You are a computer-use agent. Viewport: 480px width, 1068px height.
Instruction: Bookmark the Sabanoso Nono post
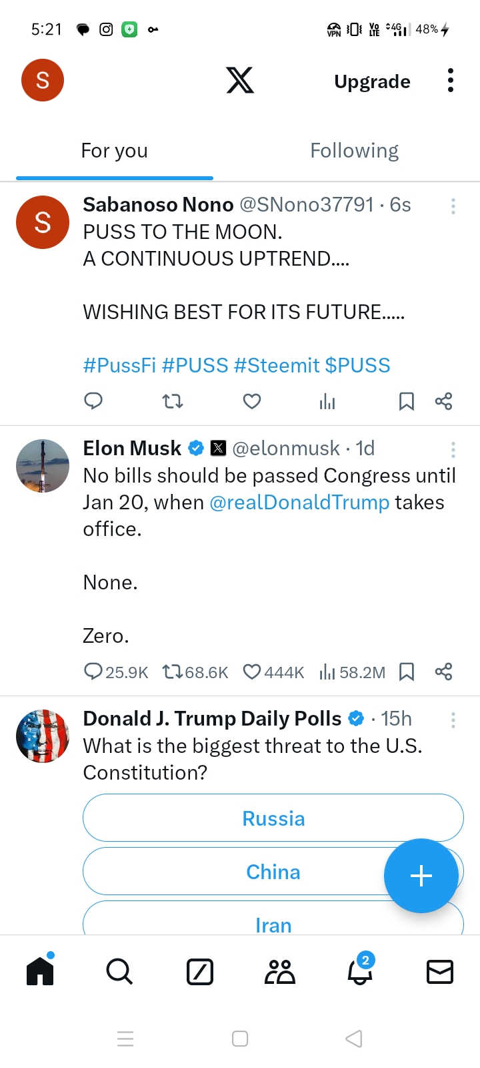[x=406, y=401]
